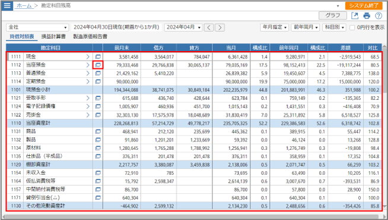The image size is (388, 220).
Task: Click scroll-down arrow of table scrollbar
Action: (384, 206)
